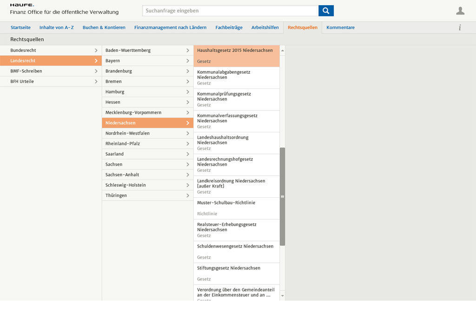
Task: Open the Arbeitshilfen tab
Action: click(265, 27)
